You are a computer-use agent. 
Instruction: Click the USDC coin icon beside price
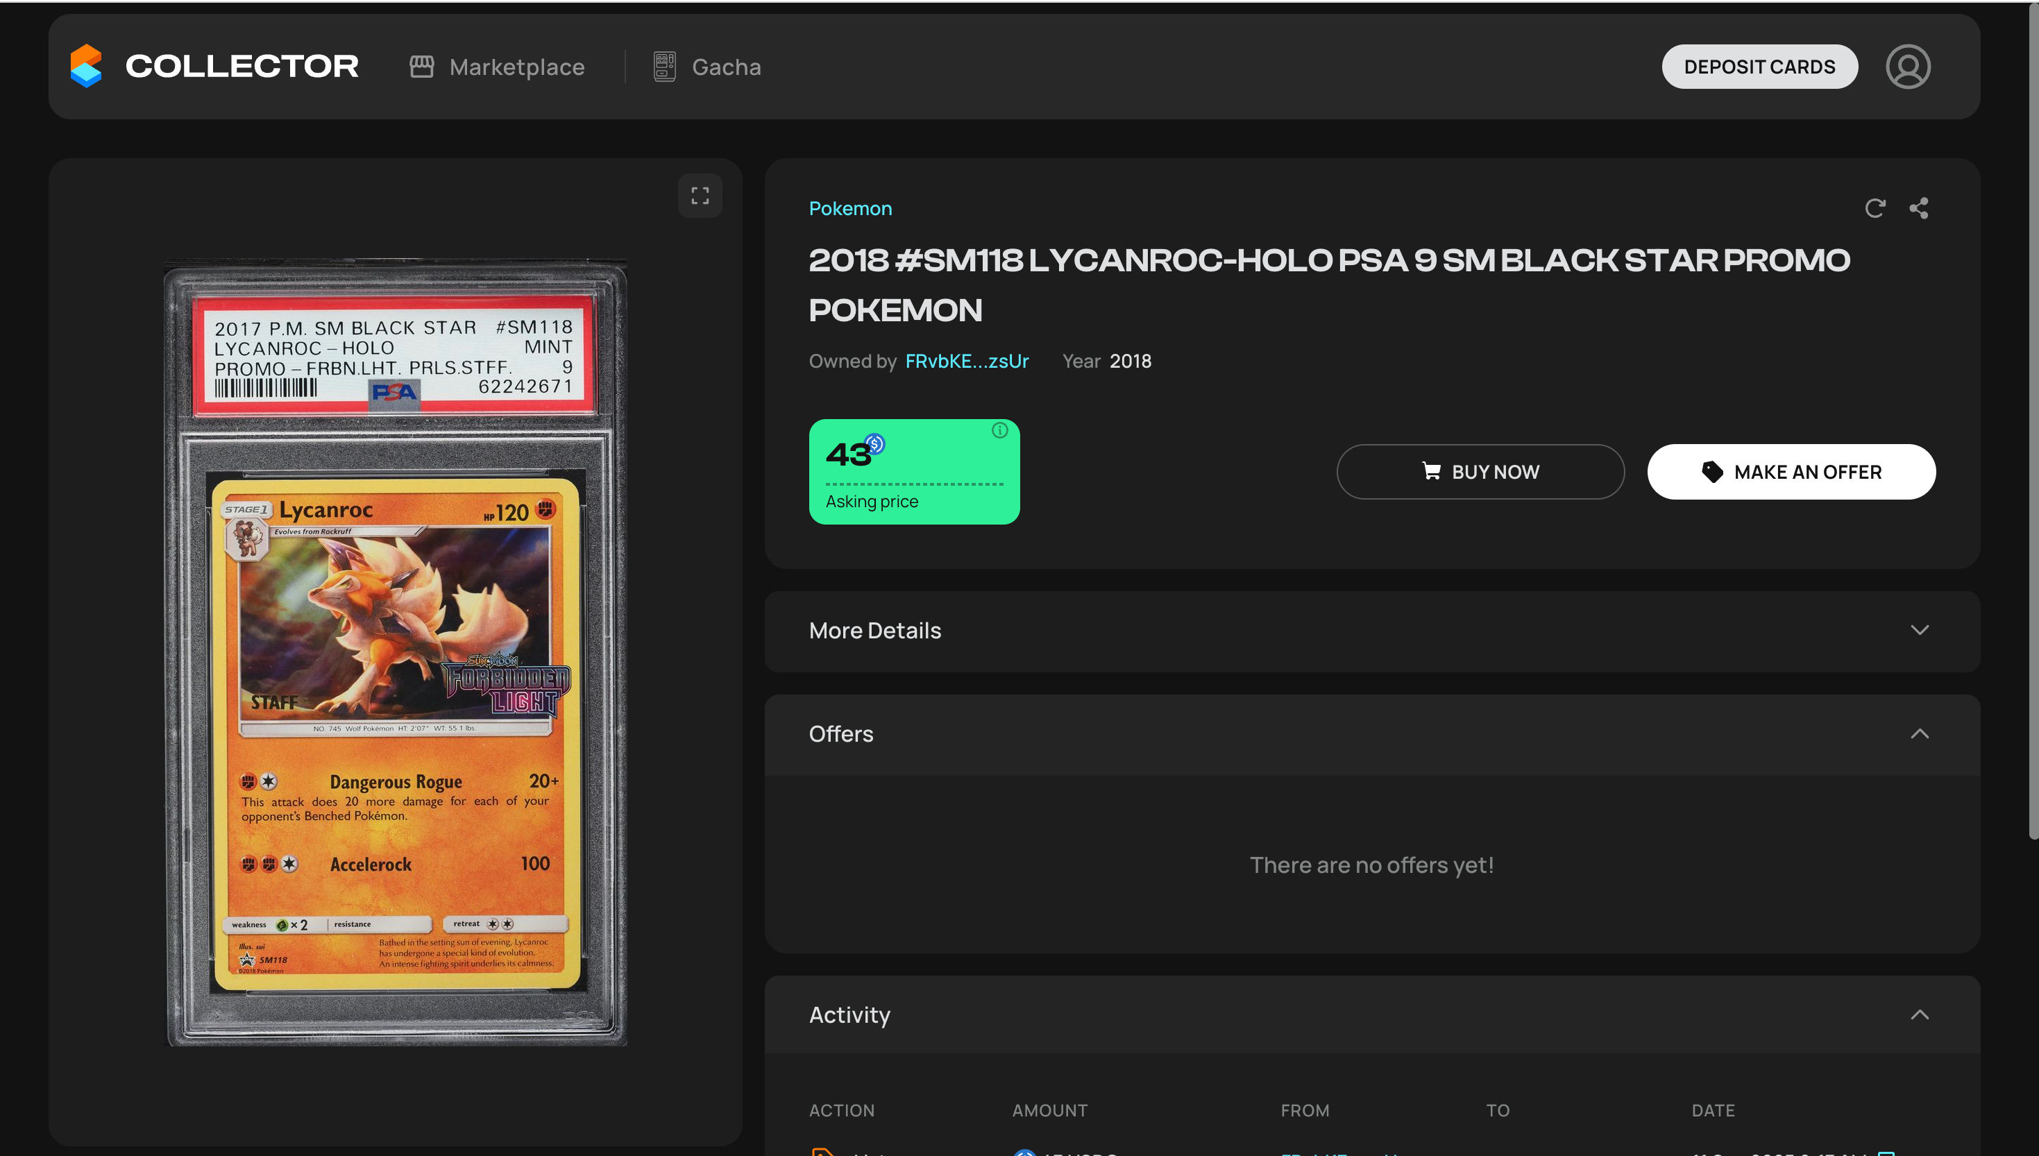875,443
